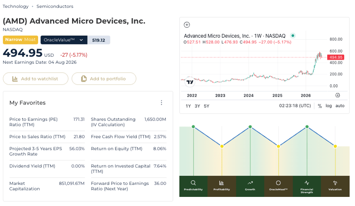Select the Financial Strength pulse icon
This screenshot has width=355, height=206.
click(x=307, y=183)
